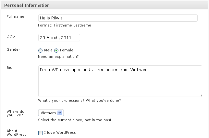Open the Vietnam country dropdown
The width and height of the screenshot is (209, 138).
click(x=51, y=113)
